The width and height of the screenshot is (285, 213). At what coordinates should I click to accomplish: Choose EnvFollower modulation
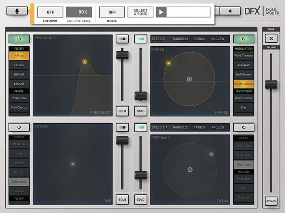point(243,74)
